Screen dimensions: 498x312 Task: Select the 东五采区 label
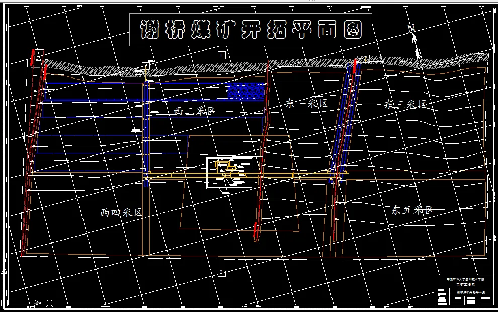click(x=412, y=210)
